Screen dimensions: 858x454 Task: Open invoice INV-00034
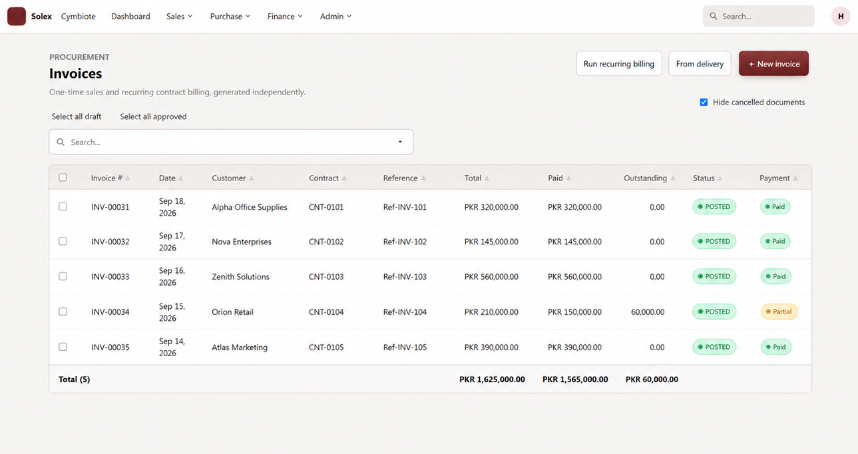pos(110,312)
